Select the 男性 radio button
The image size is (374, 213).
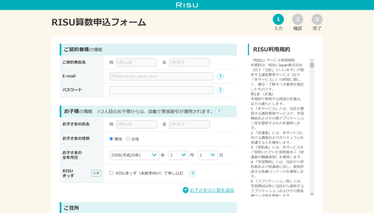click(x=111, y=139)
